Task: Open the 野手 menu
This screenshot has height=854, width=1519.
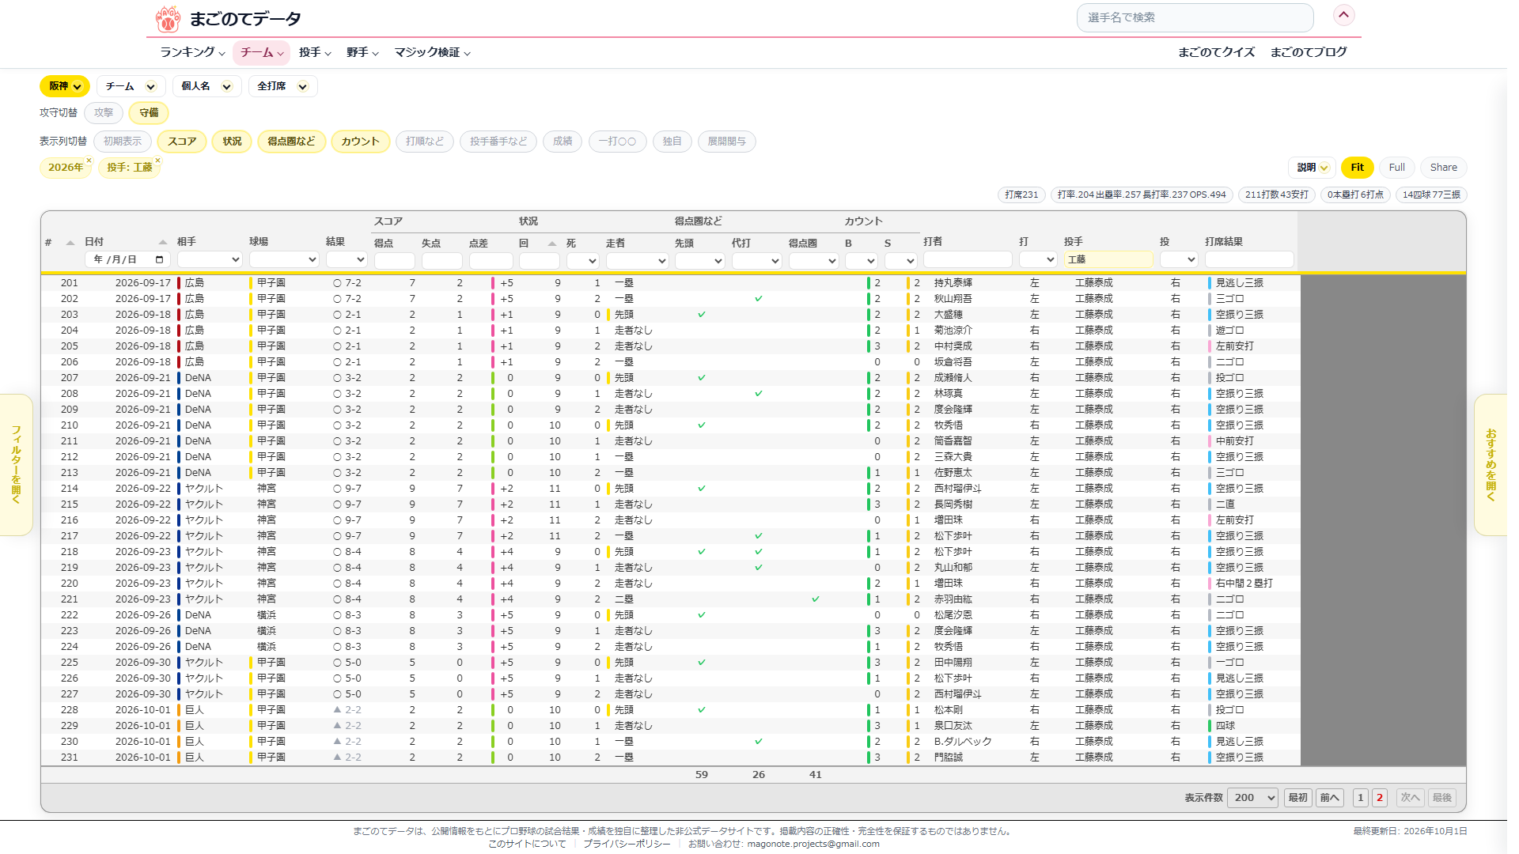Action: coord(362,52)
